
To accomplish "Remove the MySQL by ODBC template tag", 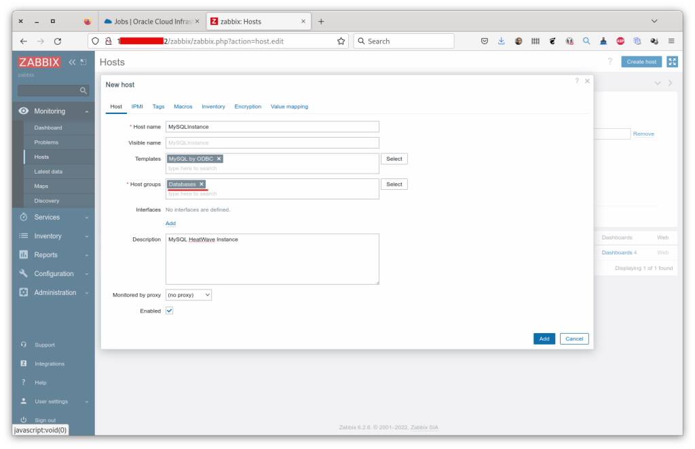I will (219, 159).
